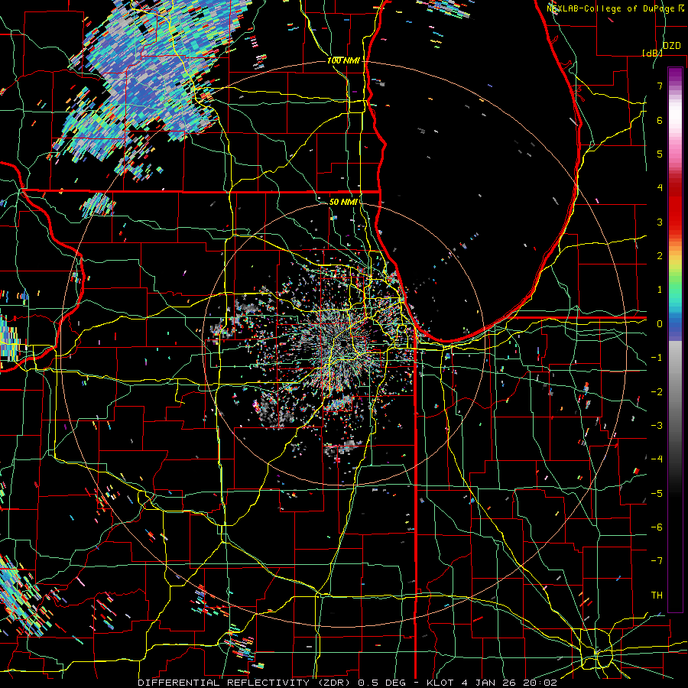Click the "[dB]" unit label above the scale
688x688 pixels.
point(652,53)
